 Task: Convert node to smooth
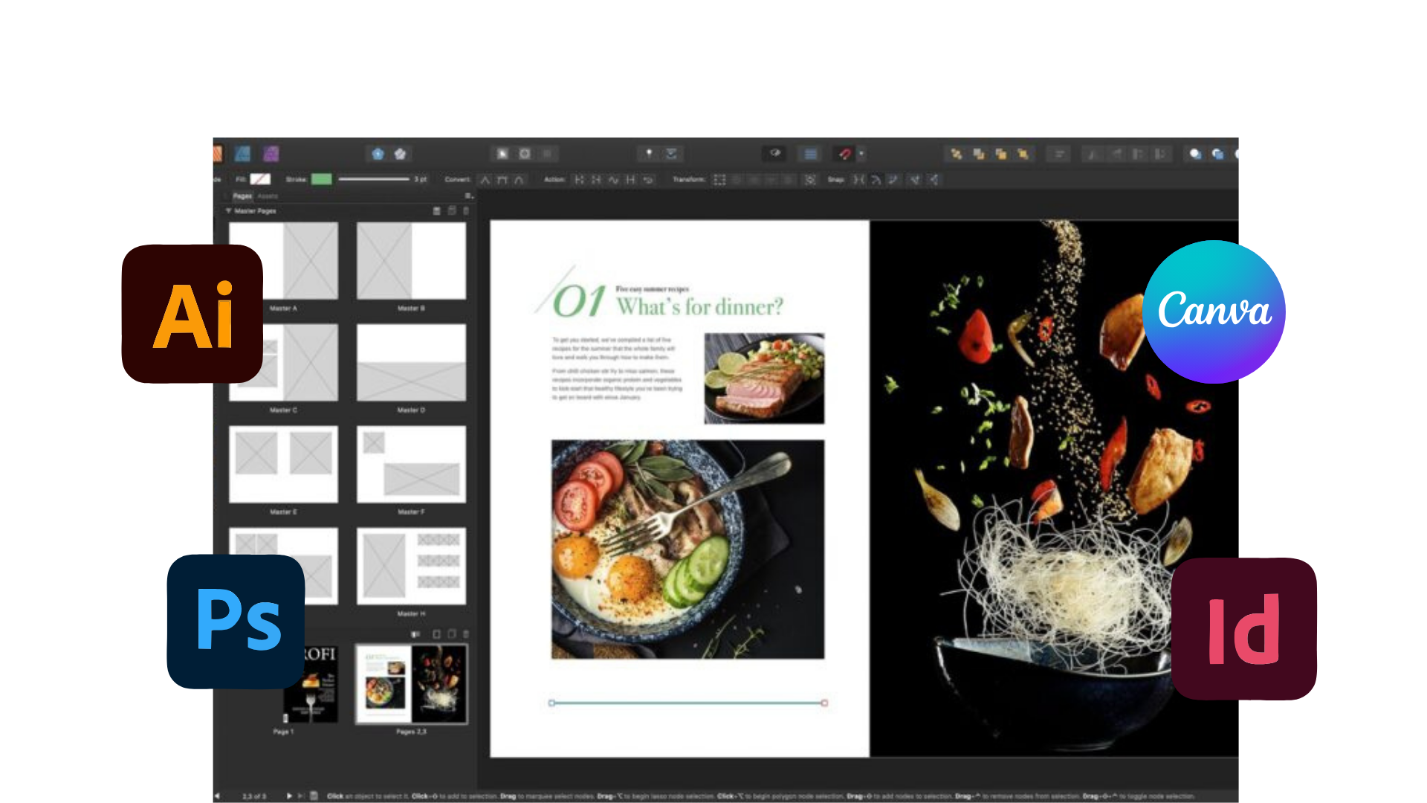tap(502, 180)
